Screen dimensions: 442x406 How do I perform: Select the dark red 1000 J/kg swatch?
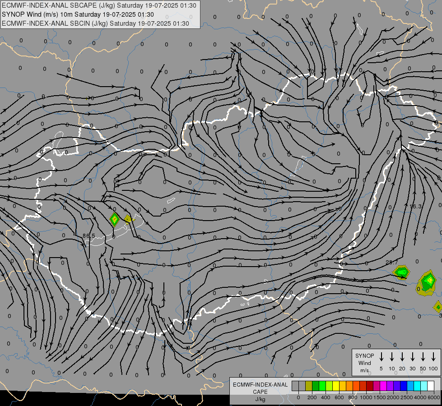click(x=370, y=386)
